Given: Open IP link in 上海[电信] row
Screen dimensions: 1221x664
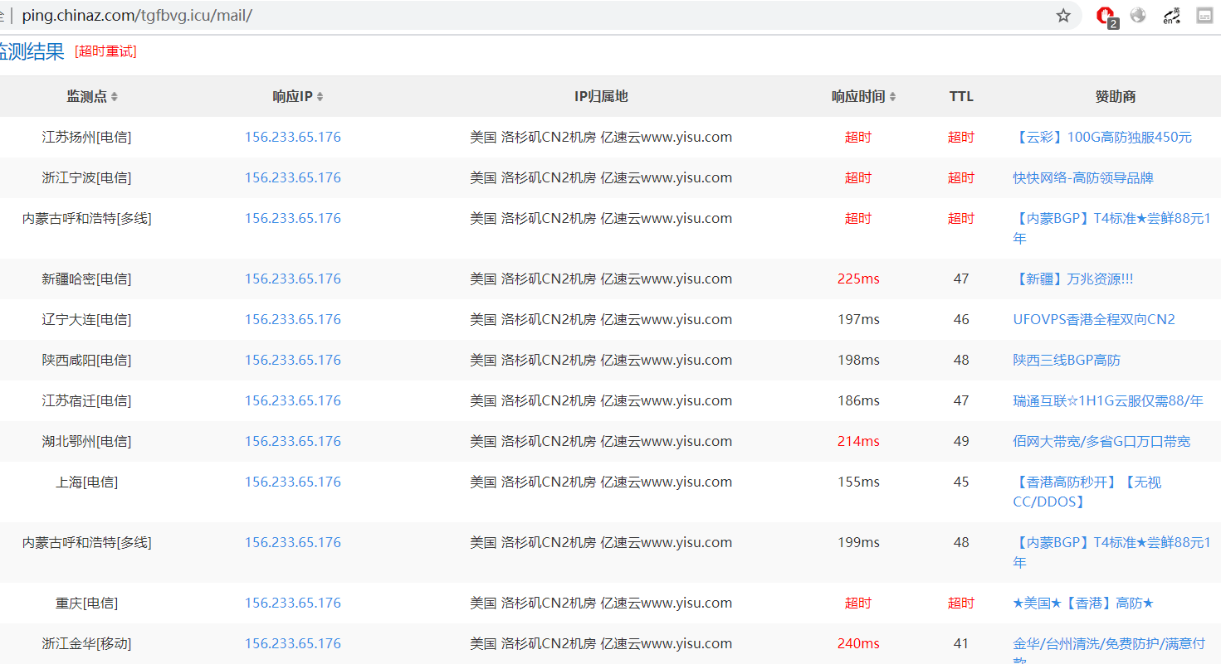Looking at the screenshot, I should point(292,482).
